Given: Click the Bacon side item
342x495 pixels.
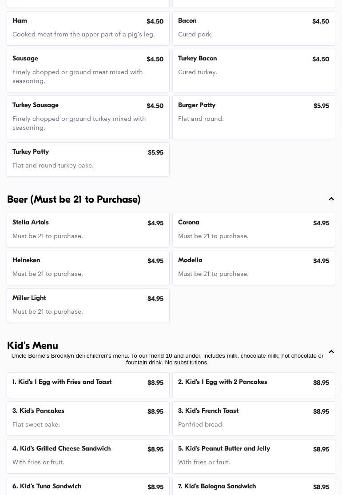Looking at the screenshot, I should pyautogui.click(x=254, y=28).
